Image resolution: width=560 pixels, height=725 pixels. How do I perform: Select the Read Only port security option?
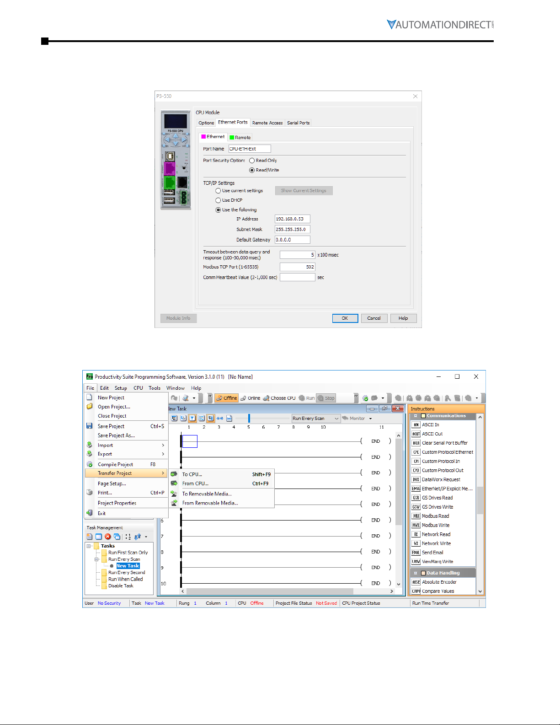(x=252, y=161)
